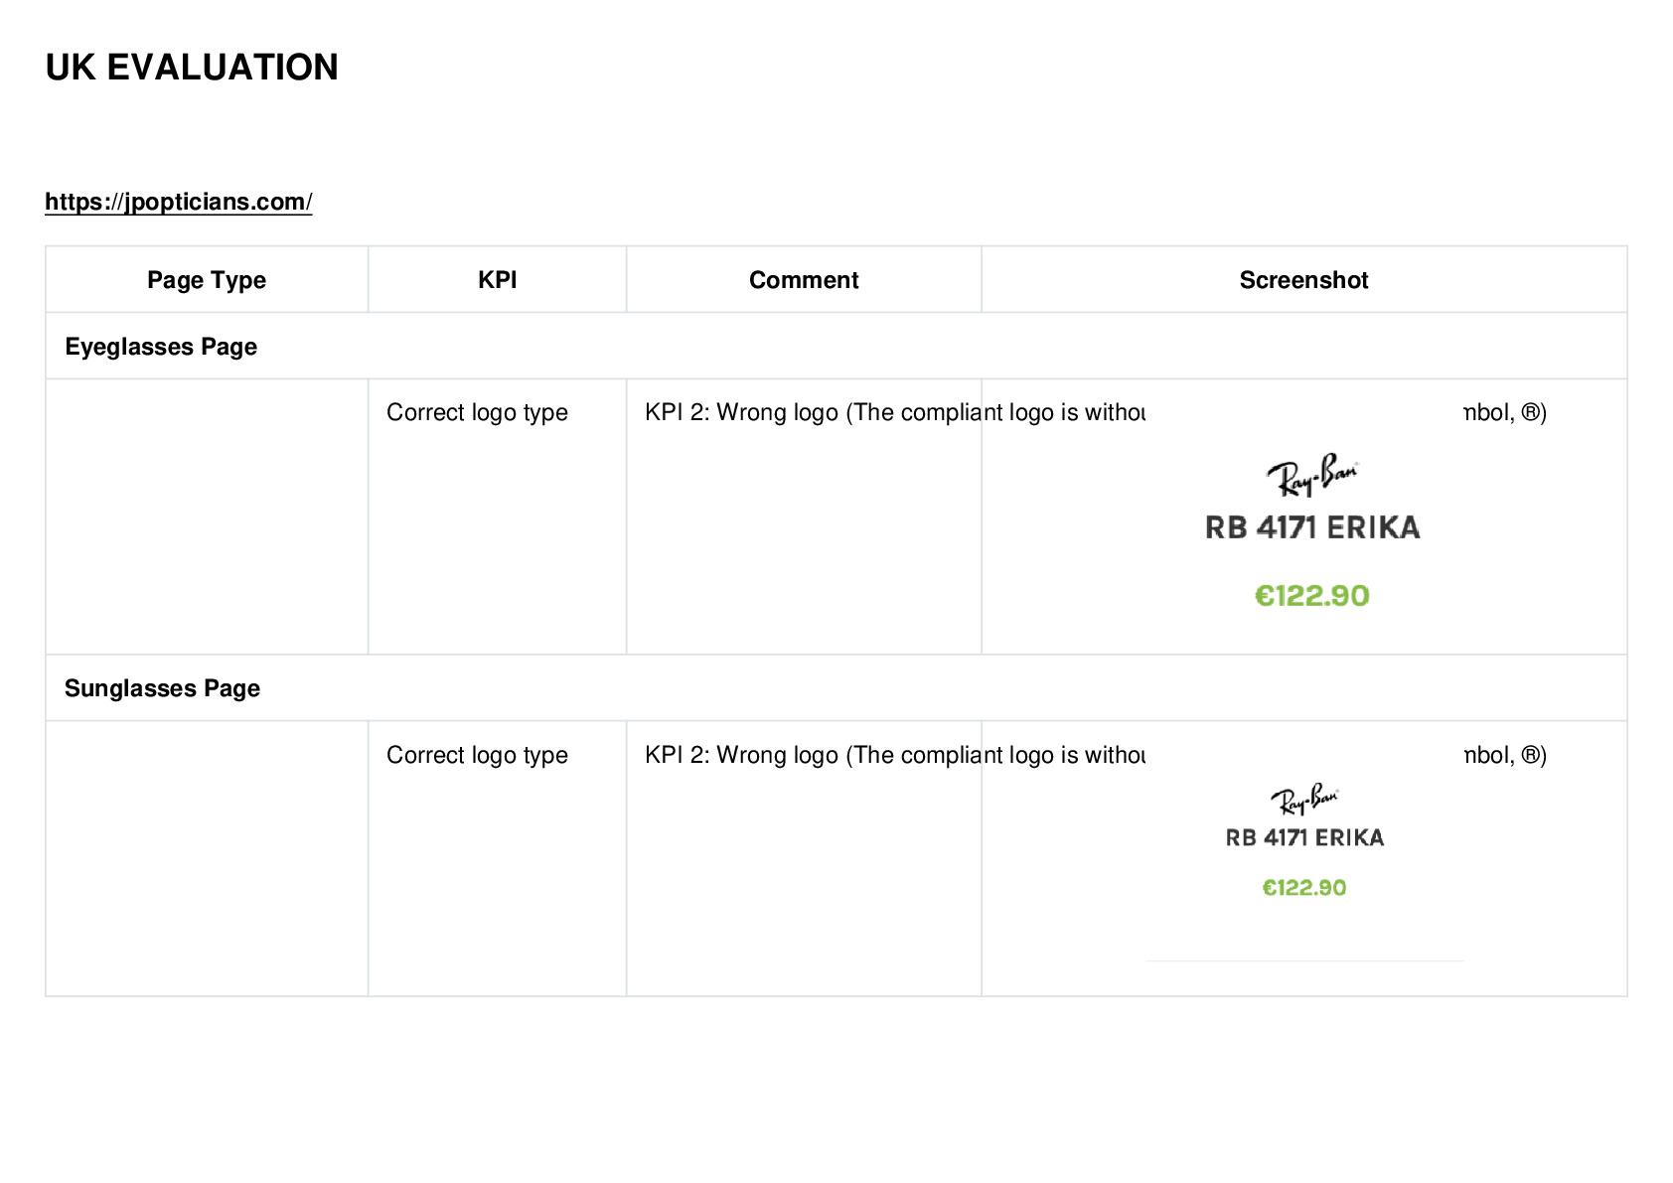Click RB 4171 ERIKA title in Sunglasses row
The height and width of the screenshot is (1183, 1673).
[1304, 837]
